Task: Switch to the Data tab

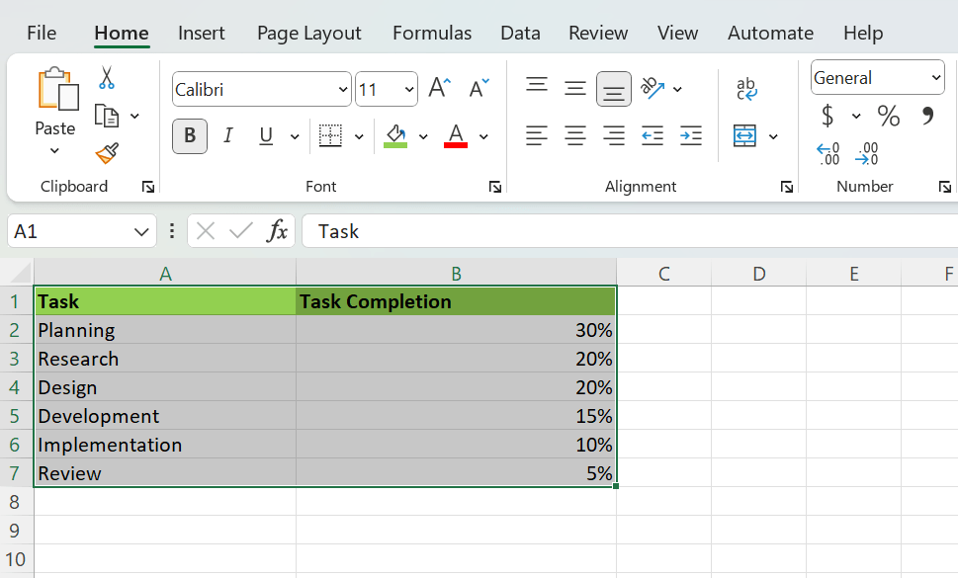Action: tap(520, 33)
